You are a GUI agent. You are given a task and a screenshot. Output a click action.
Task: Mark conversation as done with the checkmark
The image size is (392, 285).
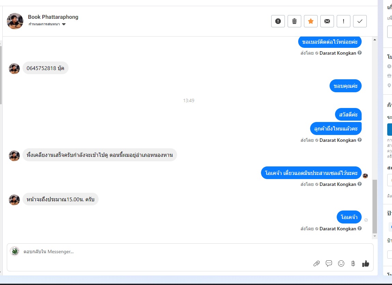click(360, 21)
